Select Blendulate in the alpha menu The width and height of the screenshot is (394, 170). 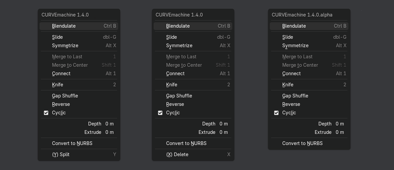coord(309,26)
